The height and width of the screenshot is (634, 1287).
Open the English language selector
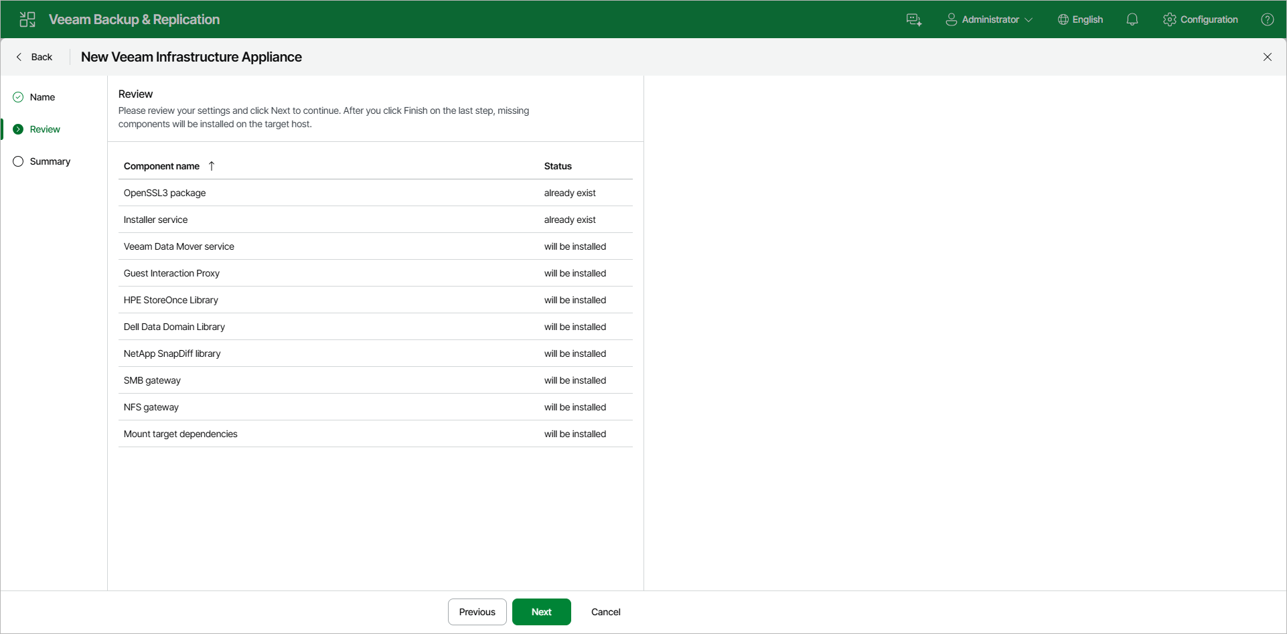click(1080, 19)
